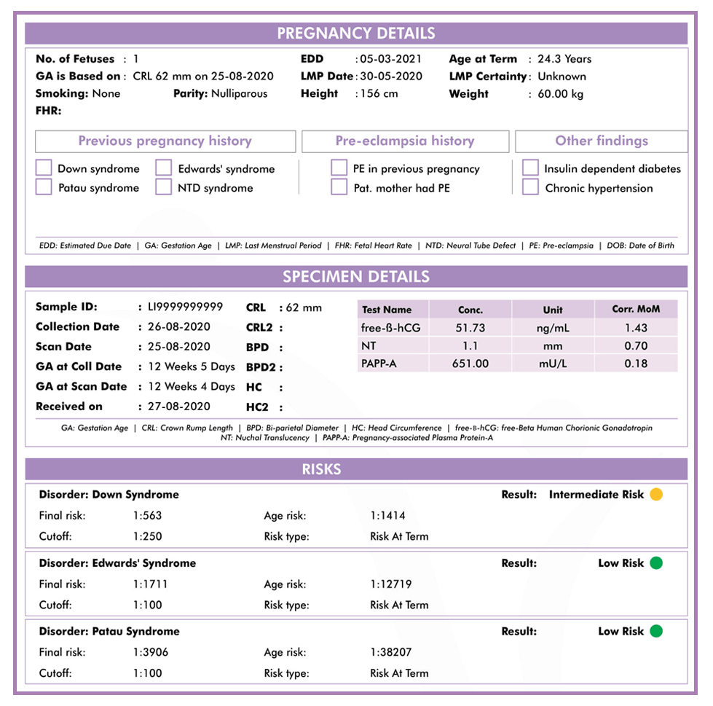The width and height of the screenshot is (713, 706).
Task: Click the Sample ID value LI9999999999
Action: (185, 307)
